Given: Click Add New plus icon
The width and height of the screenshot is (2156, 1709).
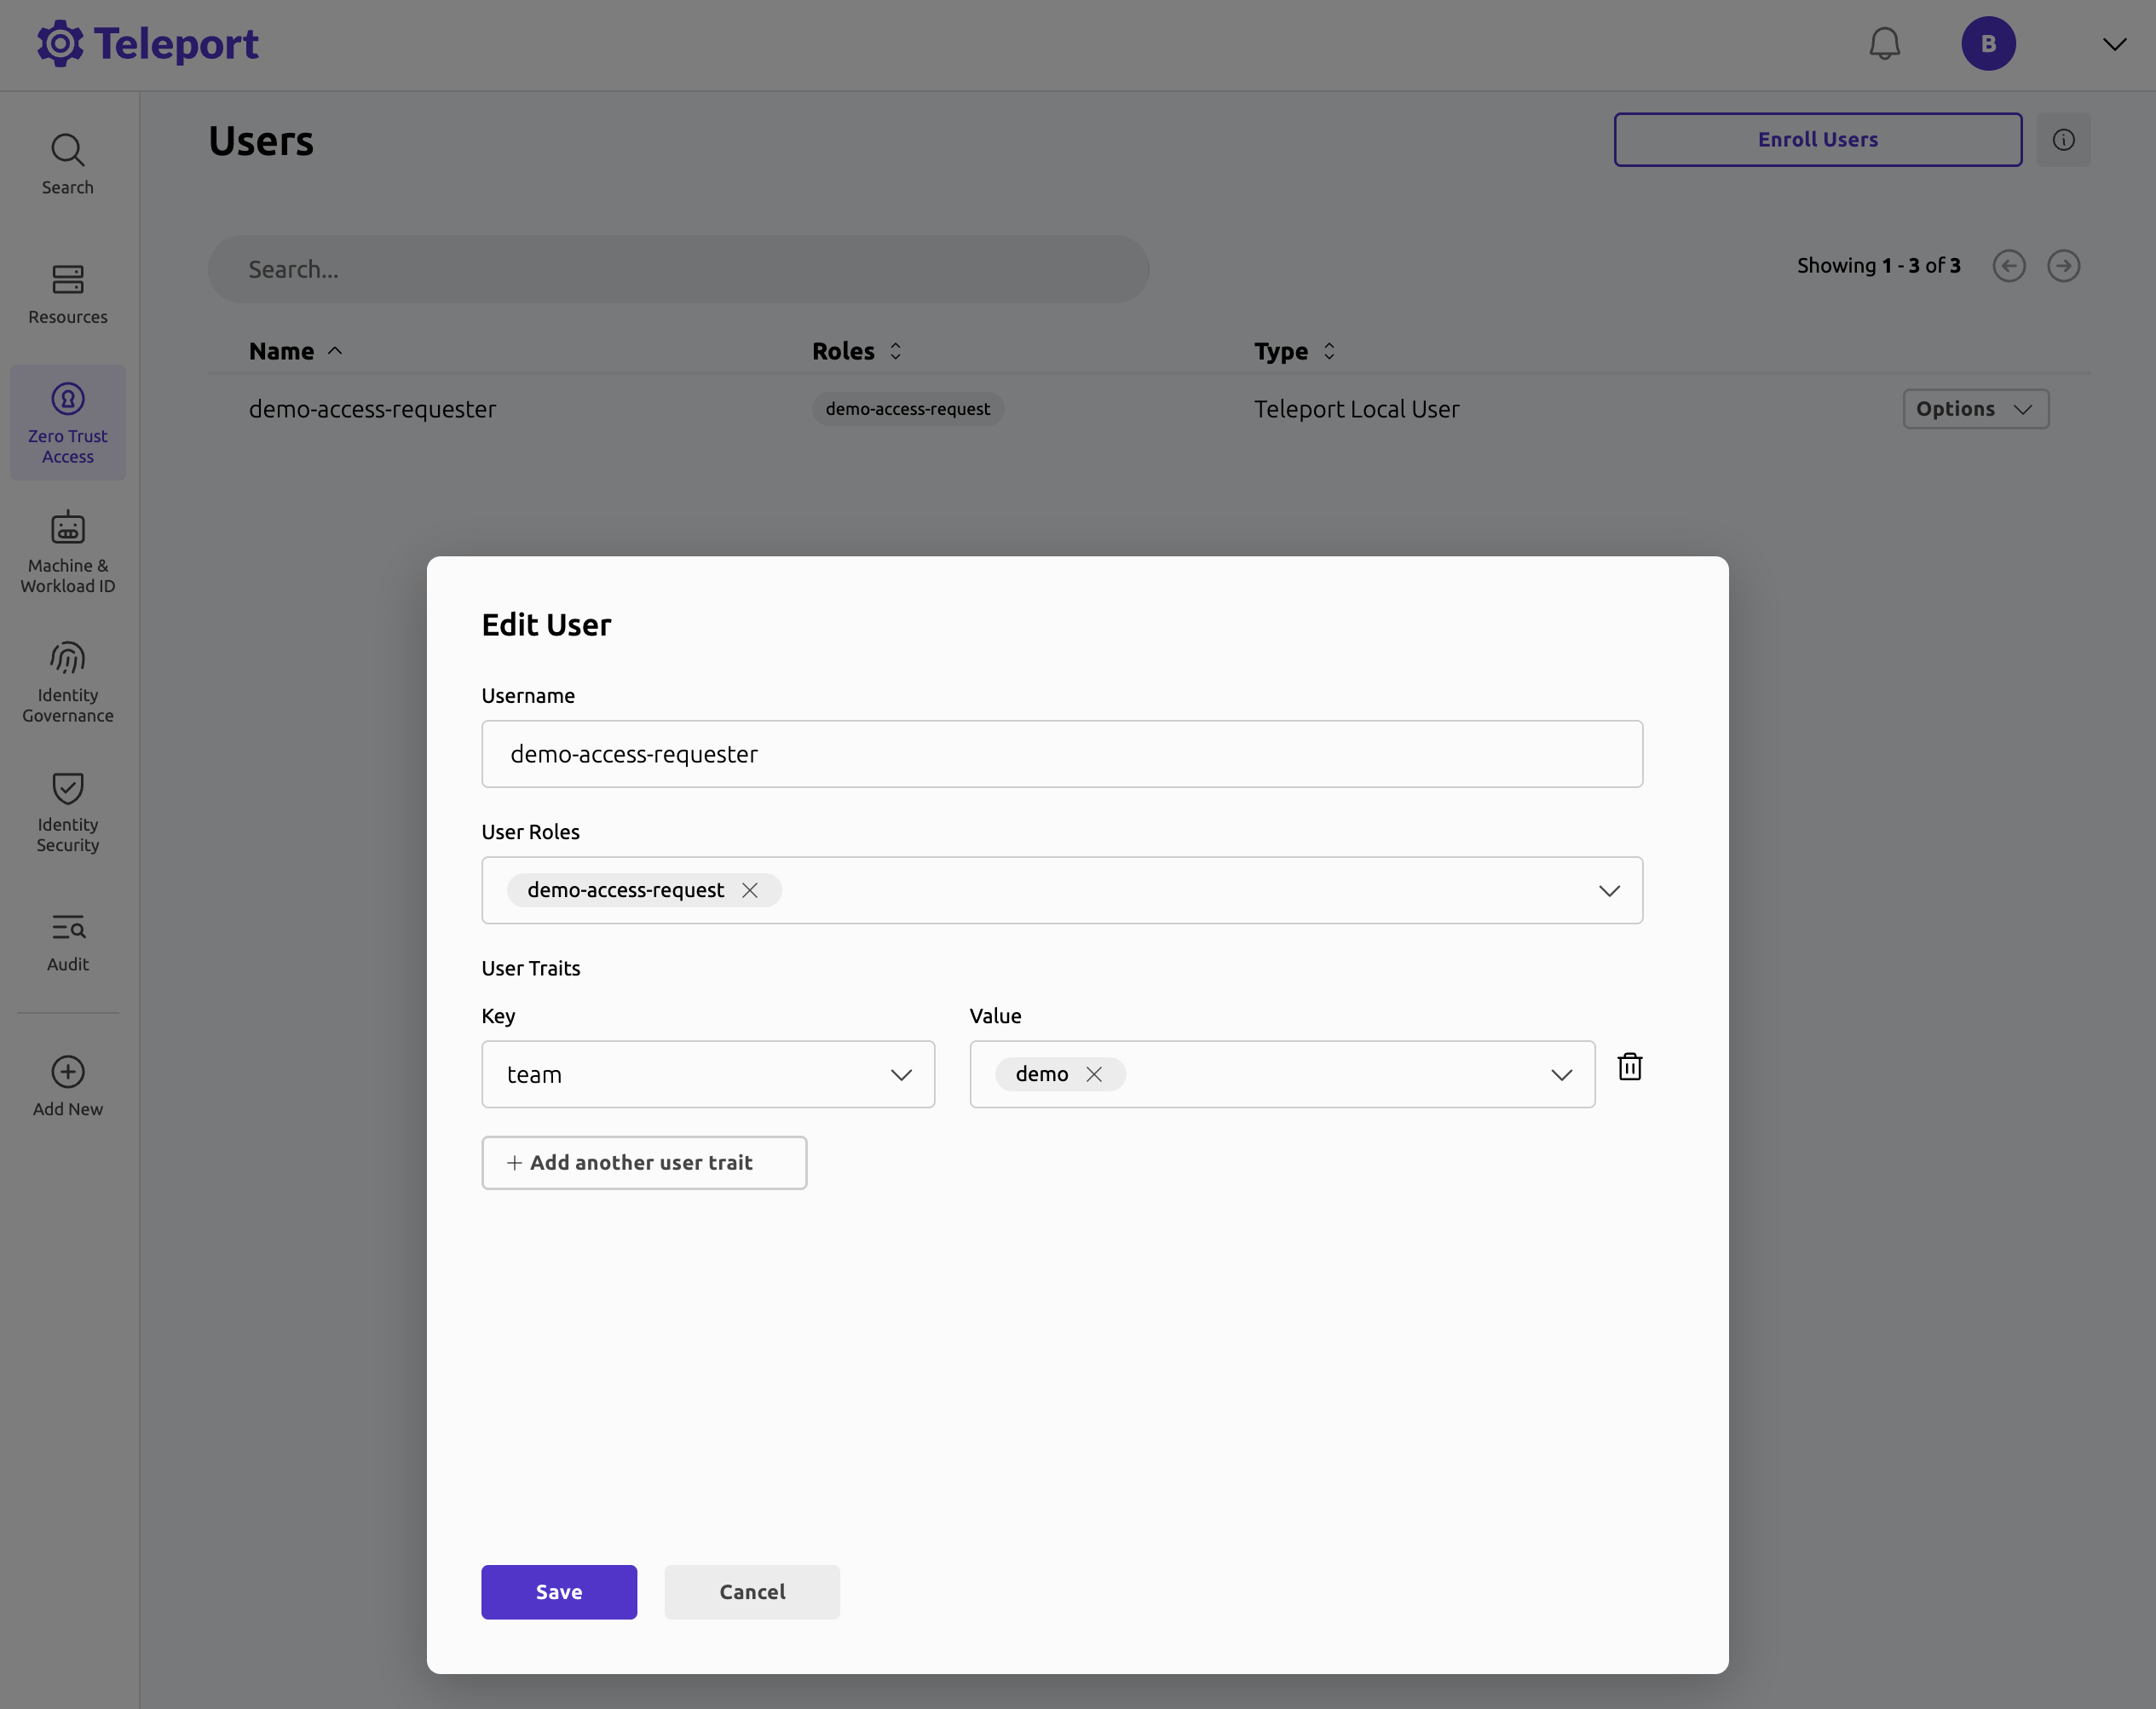Looking at the screenshot, I should (x=67, y=1072).
